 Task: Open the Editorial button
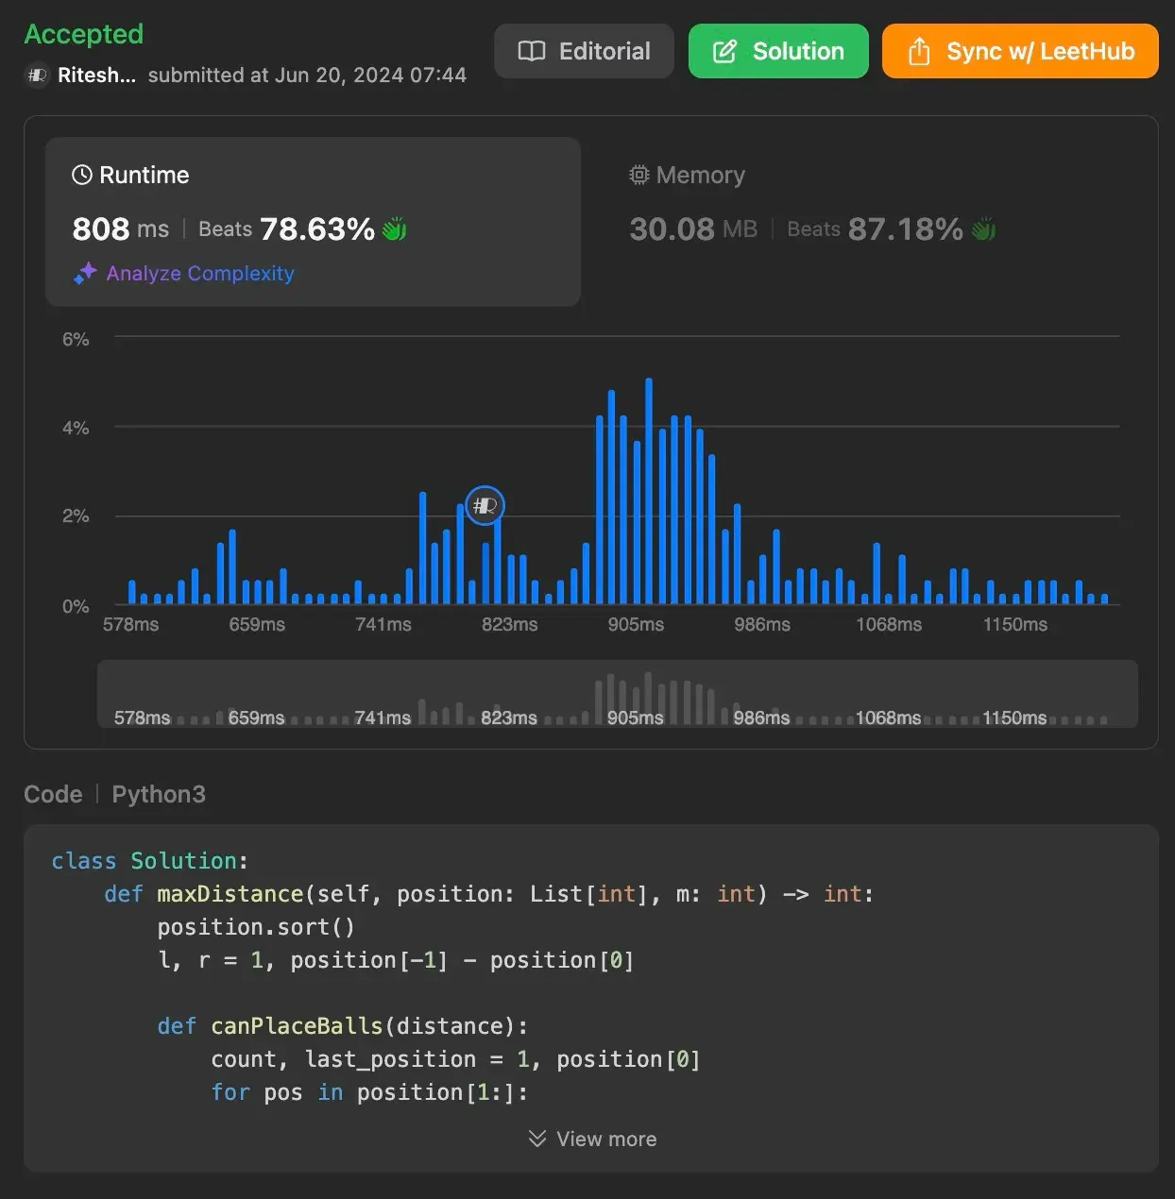tap(584, 51)
